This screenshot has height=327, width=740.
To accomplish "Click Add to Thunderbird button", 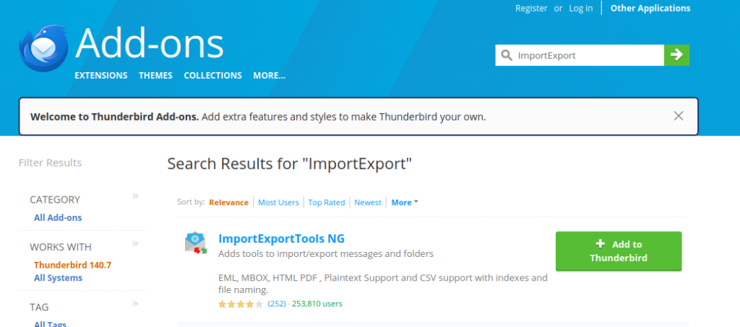I will (x=619, y=251).
